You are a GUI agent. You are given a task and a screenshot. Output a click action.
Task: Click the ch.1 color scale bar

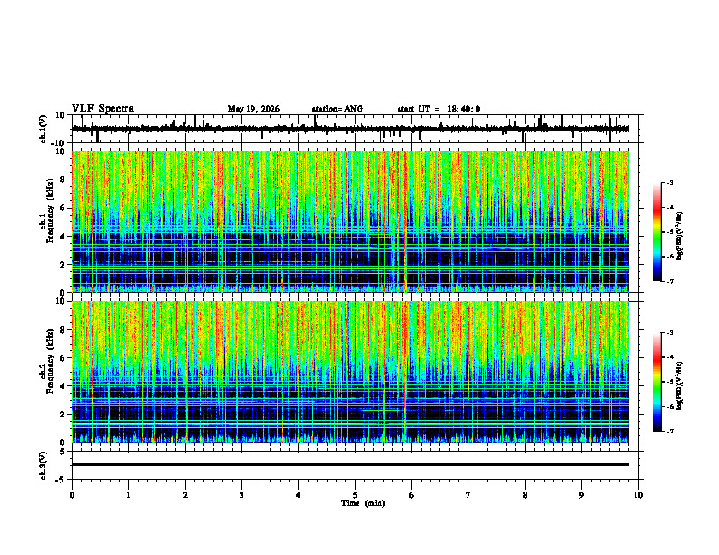tap(656, 232)
